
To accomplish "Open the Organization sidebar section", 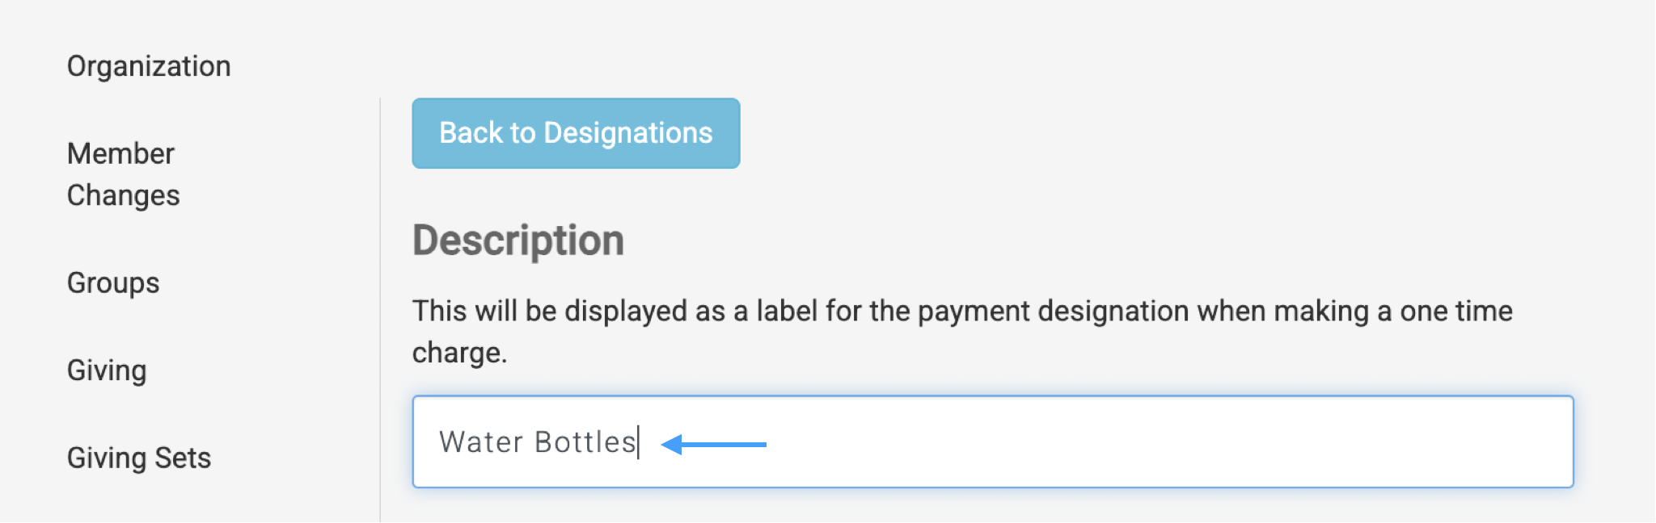I will (x=149, y=66).
